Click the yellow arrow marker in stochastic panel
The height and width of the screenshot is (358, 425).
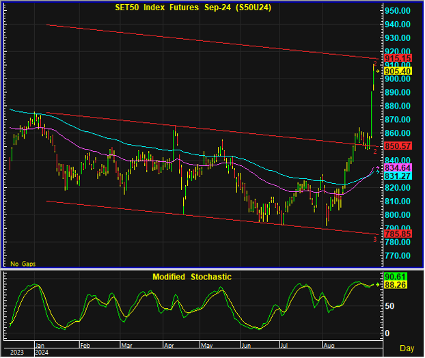pos(377,285)
